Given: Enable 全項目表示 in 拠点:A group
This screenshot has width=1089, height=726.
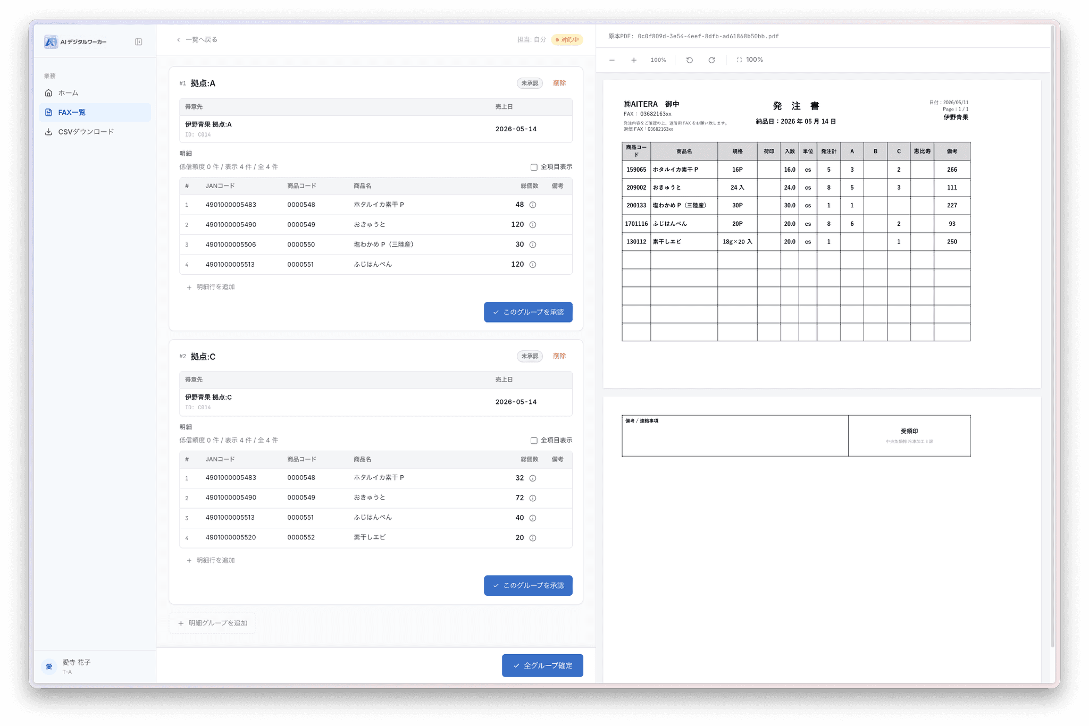Looking at the screenshot, I should [534, 167].
